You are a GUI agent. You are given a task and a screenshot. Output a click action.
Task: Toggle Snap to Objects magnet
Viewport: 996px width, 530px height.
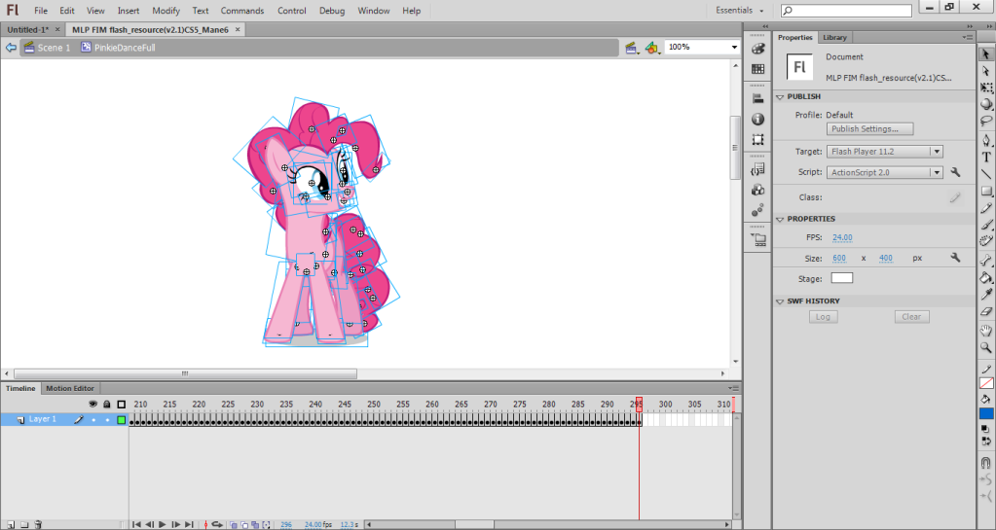986,463
